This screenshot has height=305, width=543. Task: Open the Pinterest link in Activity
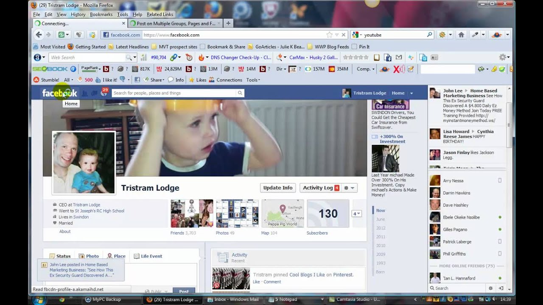click(x=342, y=274)
